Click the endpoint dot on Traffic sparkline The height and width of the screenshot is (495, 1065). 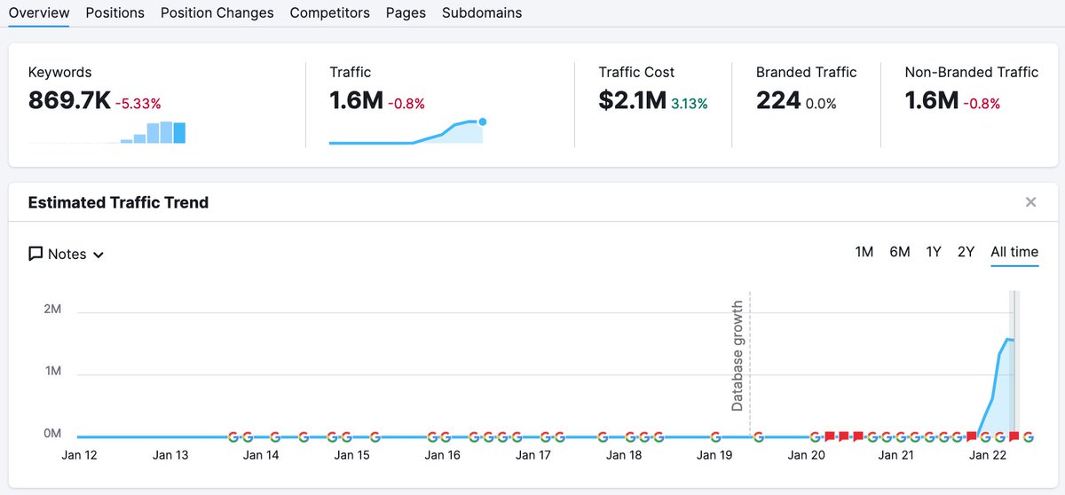(482, 122)
